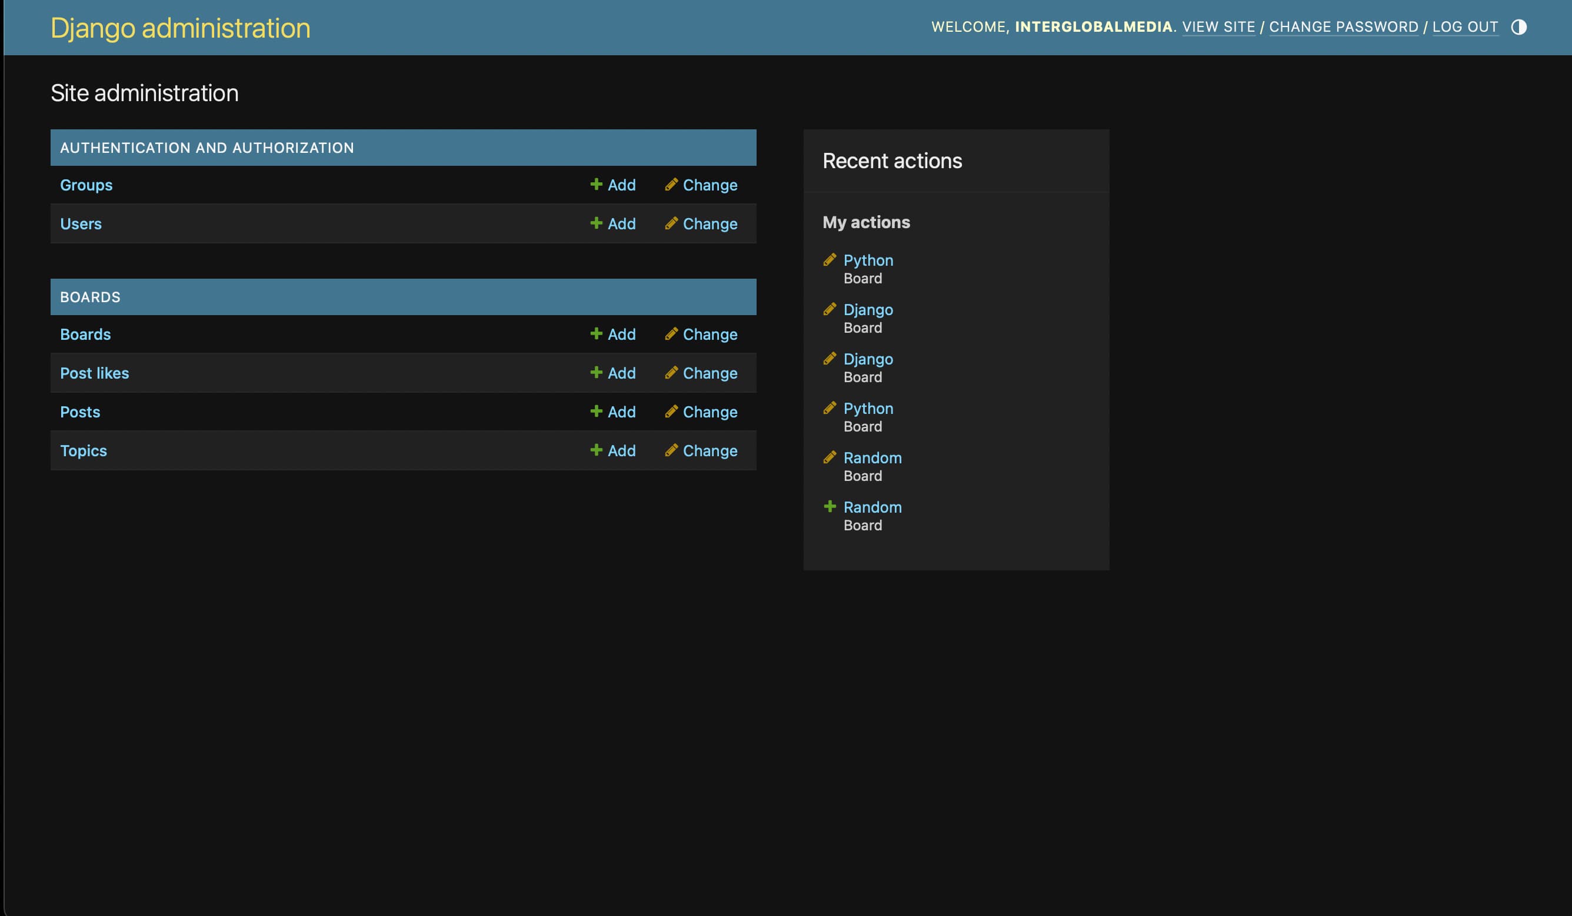Select the Change text link for Groups
The image size is (1572, 916).
tap(710, 185)
